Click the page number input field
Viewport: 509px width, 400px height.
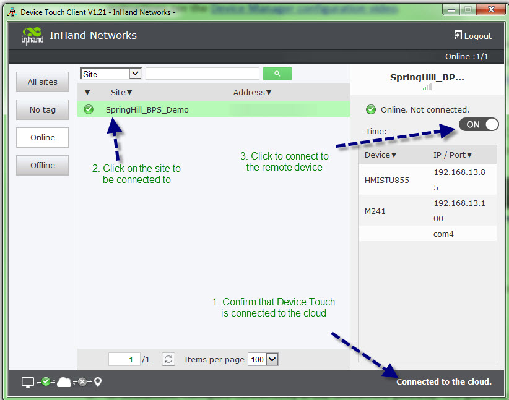124,359
